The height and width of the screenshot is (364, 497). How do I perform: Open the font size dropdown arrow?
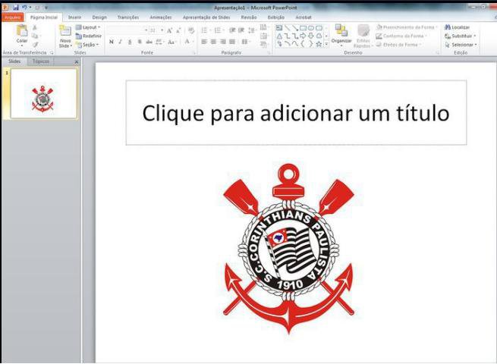(162, 30)
